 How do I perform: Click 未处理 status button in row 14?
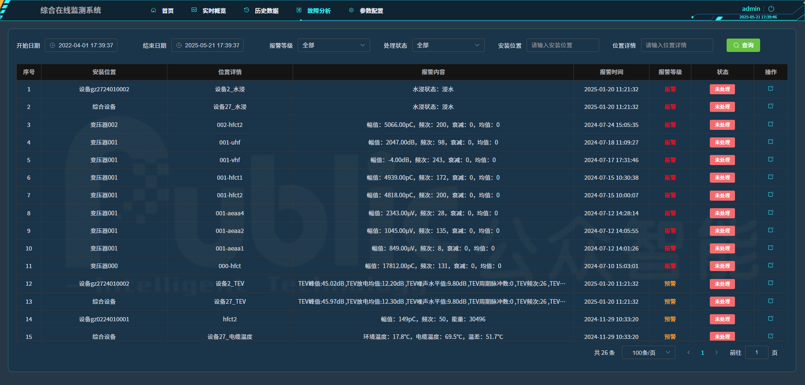click(x=722, y=319)
